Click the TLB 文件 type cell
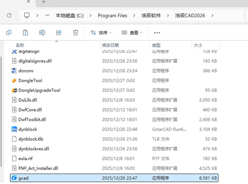The height and width of the screenshot is (184, 248). (x=161, y=139)
